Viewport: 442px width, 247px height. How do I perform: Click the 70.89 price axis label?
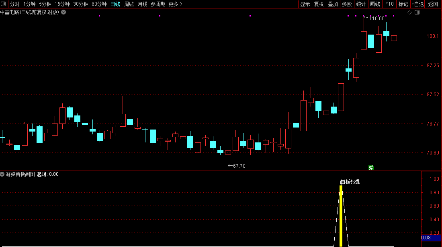pyautogui.click(x=433, y=153)
